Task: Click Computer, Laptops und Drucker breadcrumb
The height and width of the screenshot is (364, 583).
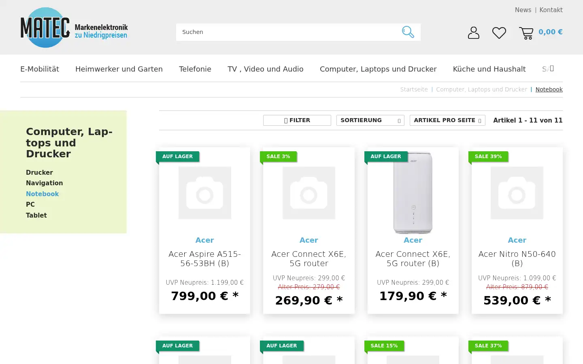Action: tap(481, 89)
